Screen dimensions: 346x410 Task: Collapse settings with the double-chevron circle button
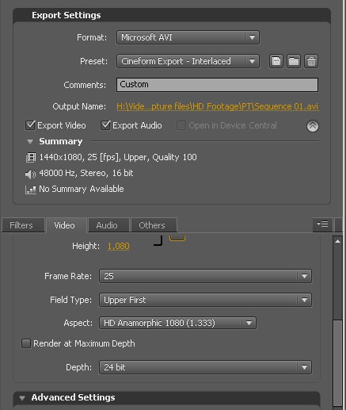(313, 126)
